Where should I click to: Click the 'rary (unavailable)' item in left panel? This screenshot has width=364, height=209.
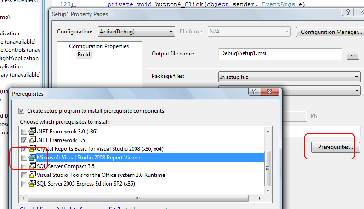pos(20,75)
